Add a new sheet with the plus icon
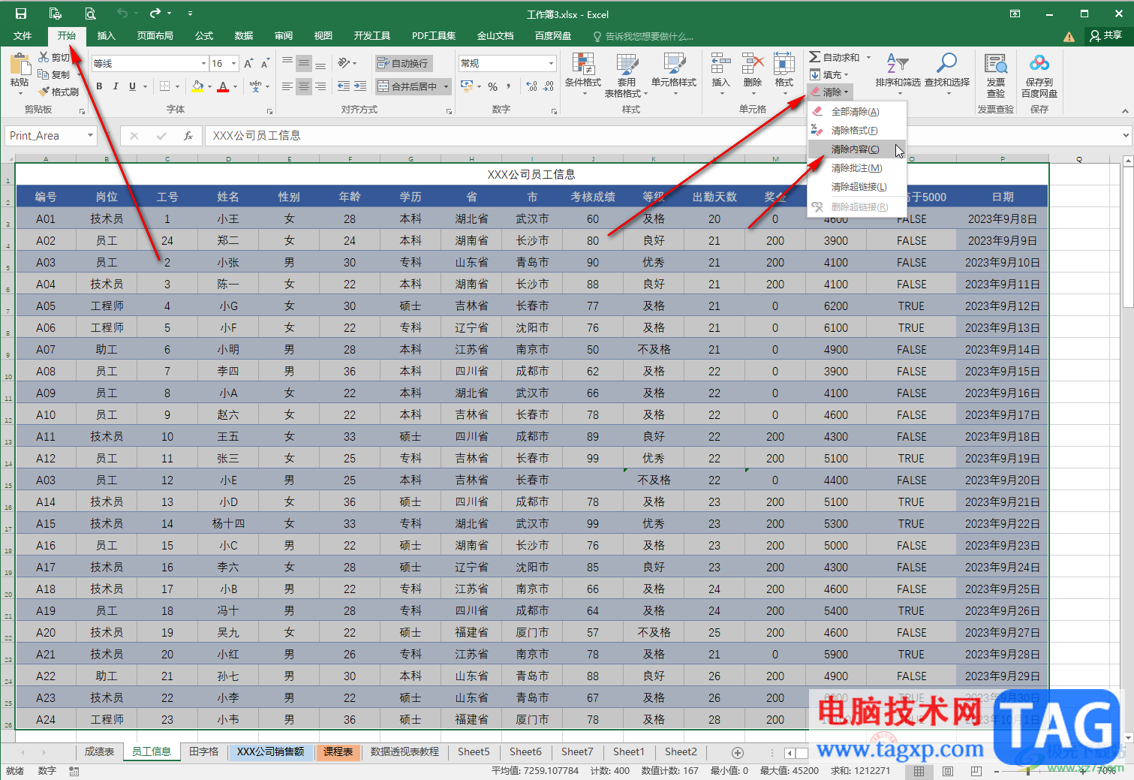1134x780 pixels. (738, 752)
